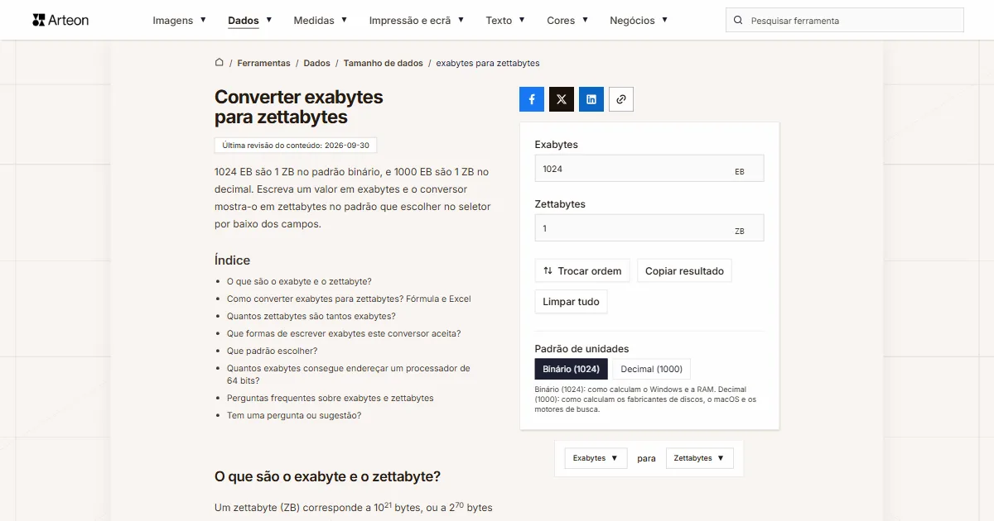Open the Zettabytes target unit dropdown

point(699,458)
